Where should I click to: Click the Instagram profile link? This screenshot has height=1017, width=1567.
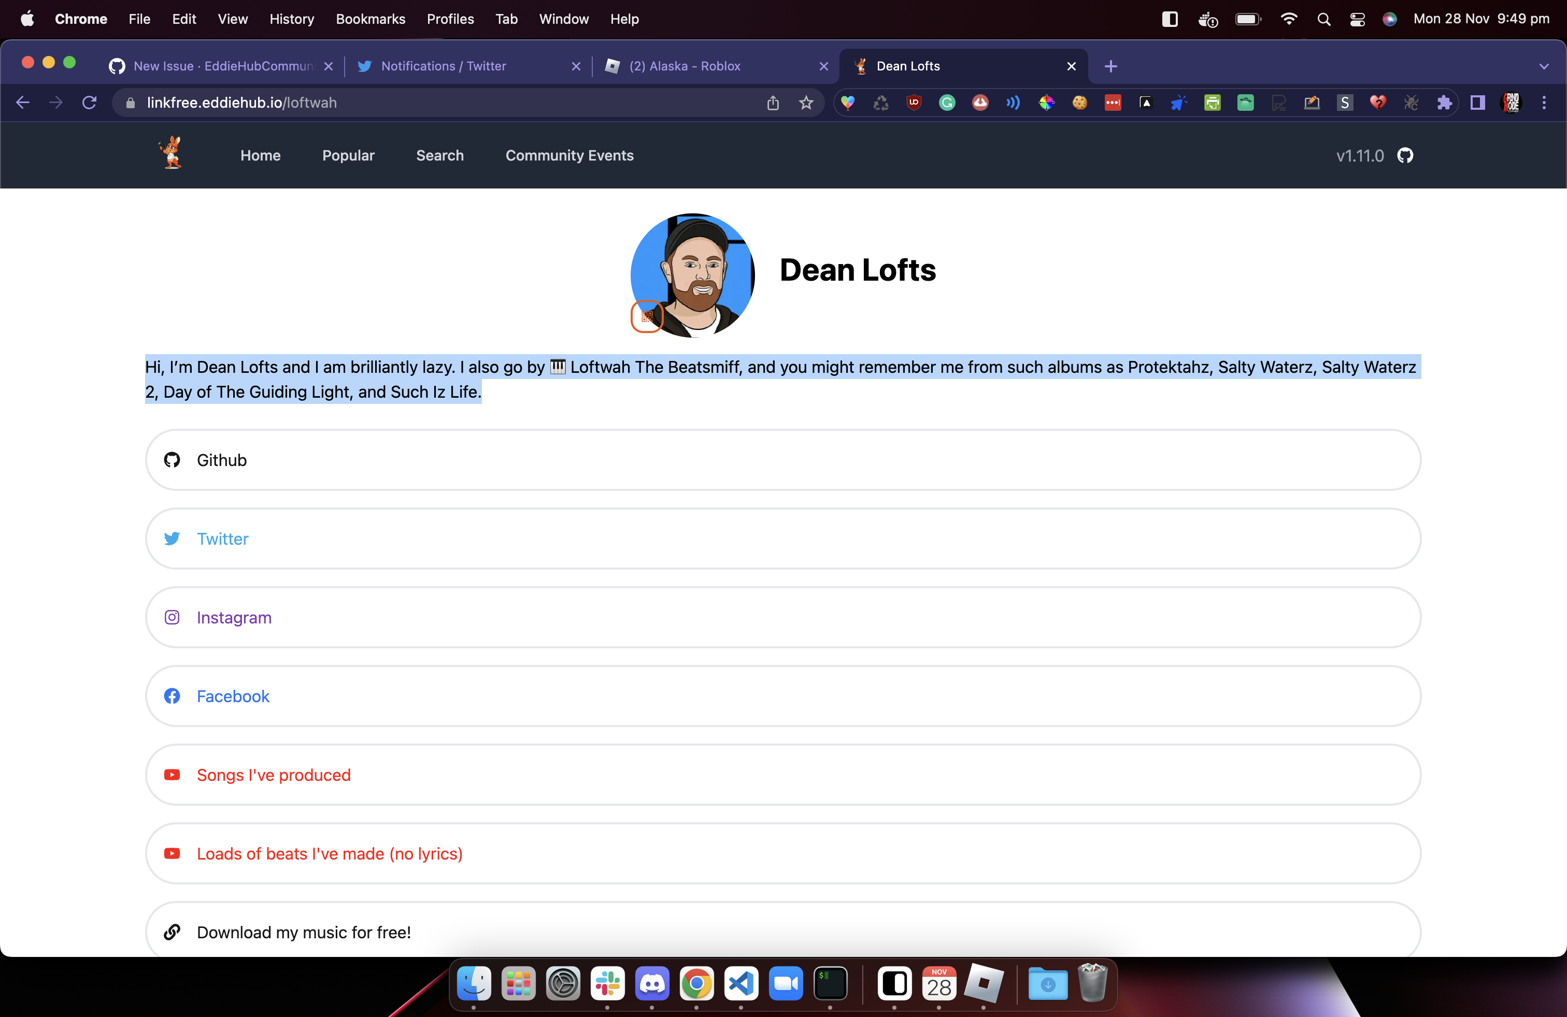click(234, 617)
